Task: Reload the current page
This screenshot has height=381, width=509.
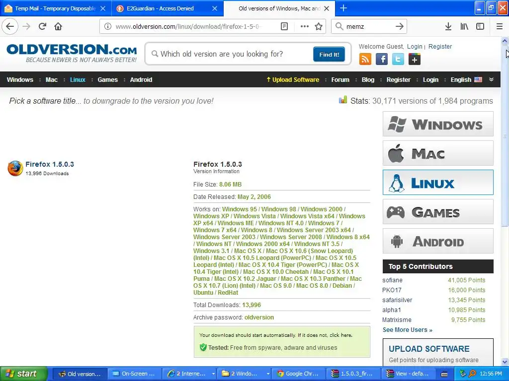Action: point(42,26)
